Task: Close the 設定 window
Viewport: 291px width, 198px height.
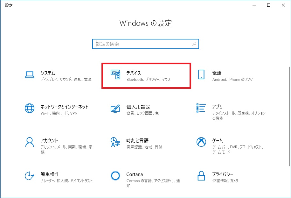Action: coord(283,5)
